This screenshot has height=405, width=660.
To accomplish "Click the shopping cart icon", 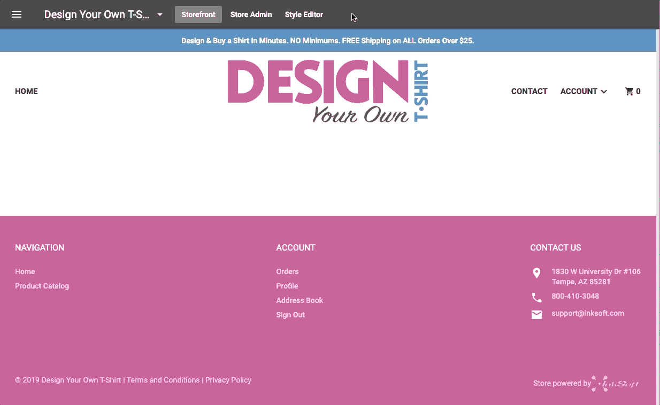I will click(629, 91).
